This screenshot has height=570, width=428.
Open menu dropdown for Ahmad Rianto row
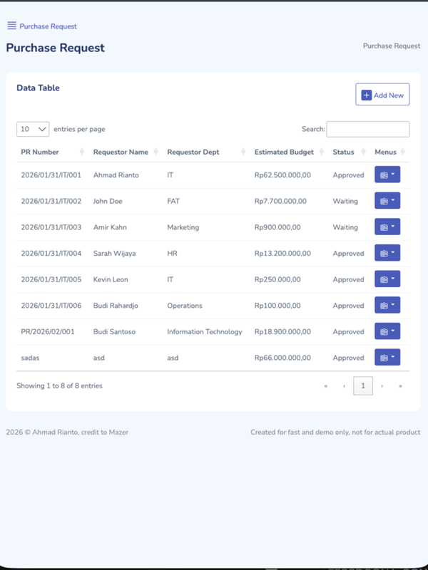click(x=387, y=175)
